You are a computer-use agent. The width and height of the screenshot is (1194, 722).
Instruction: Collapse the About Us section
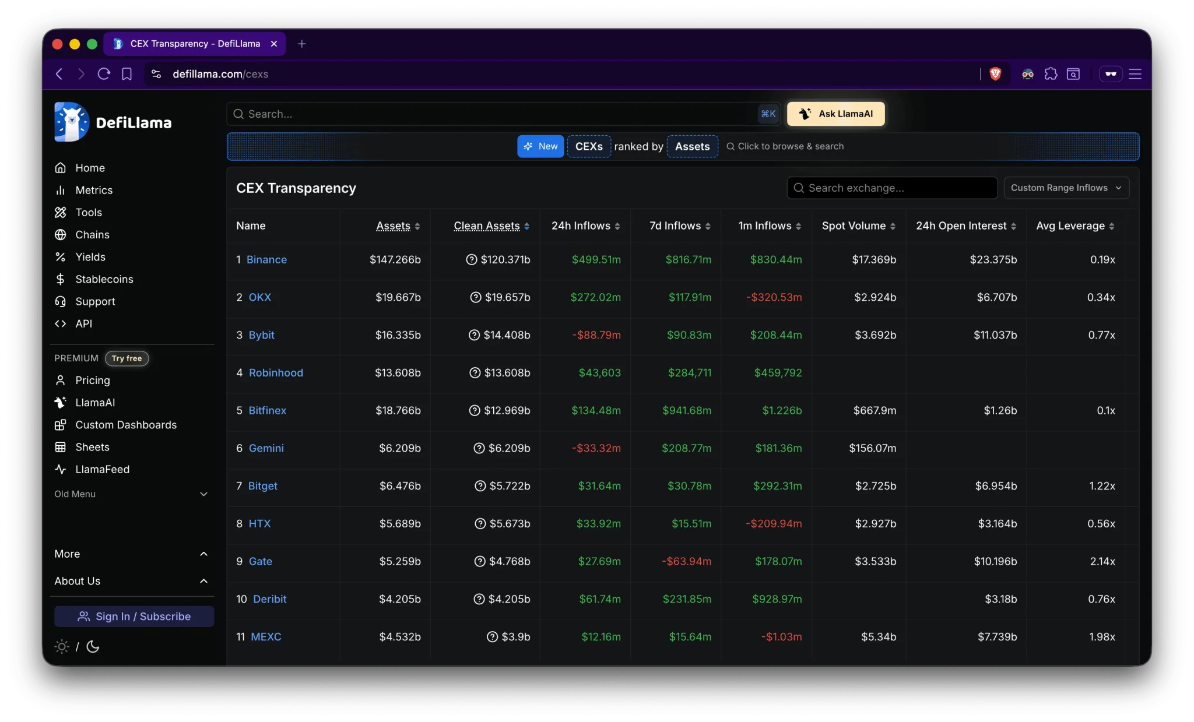[x=132, y=581]
